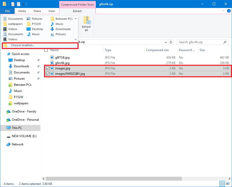
Task: Expand extract gallery down arrow
Action: coord(76,40)
